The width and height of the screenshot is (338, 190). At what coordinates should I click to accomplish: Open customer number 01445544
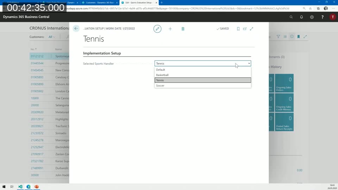(37, 63)
